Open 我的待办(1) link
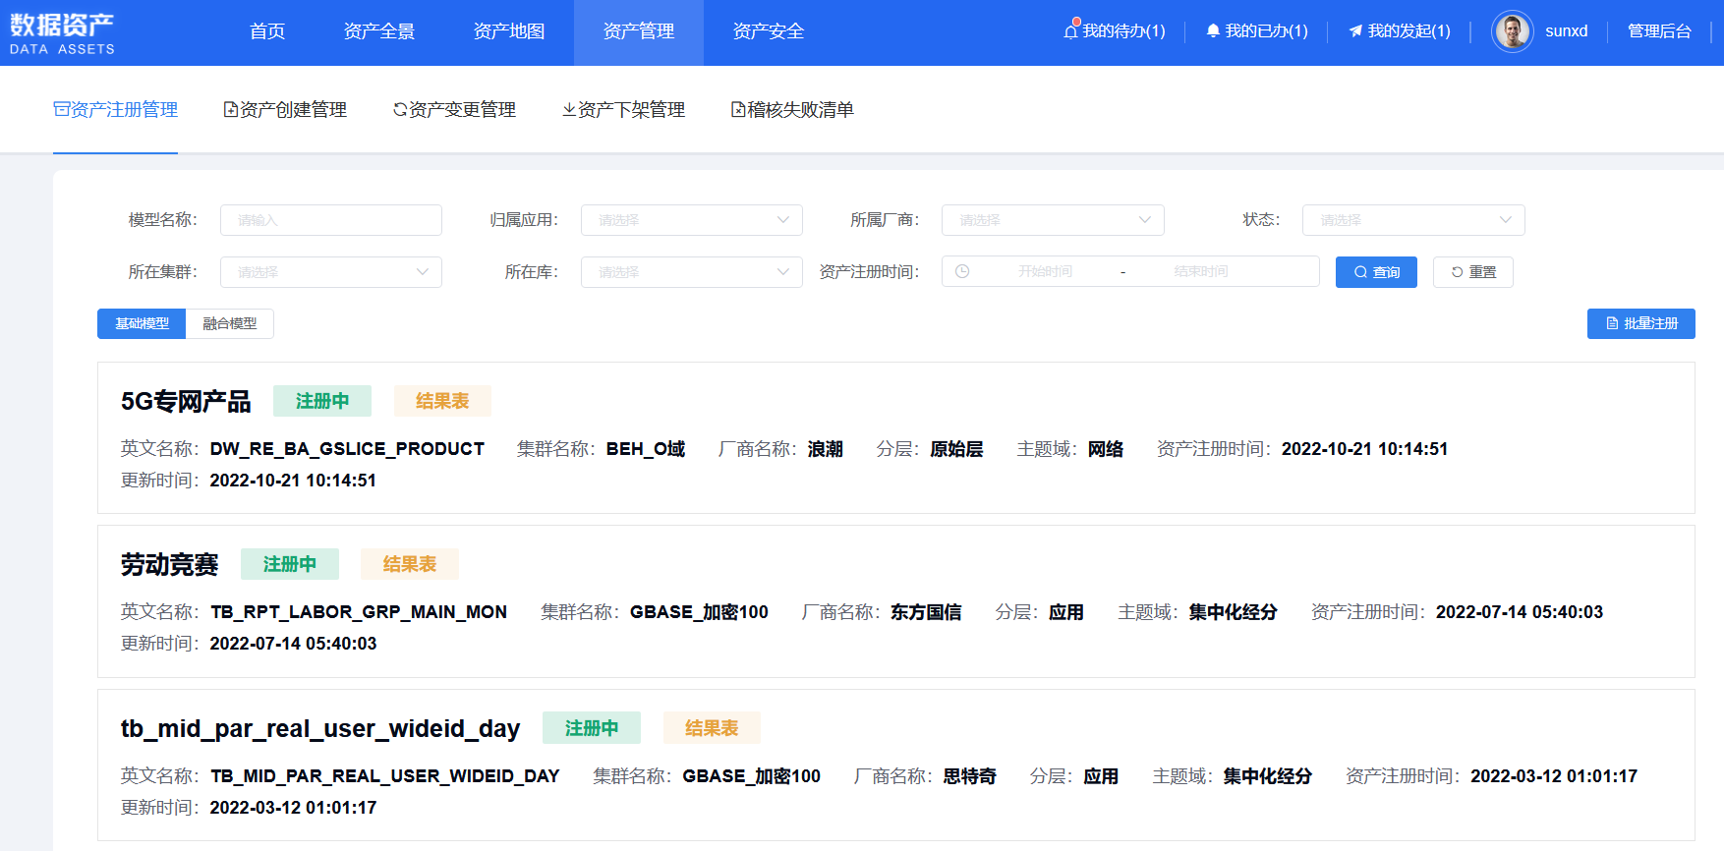Screen dimensions: 1724x851 tap(1123, 31)
